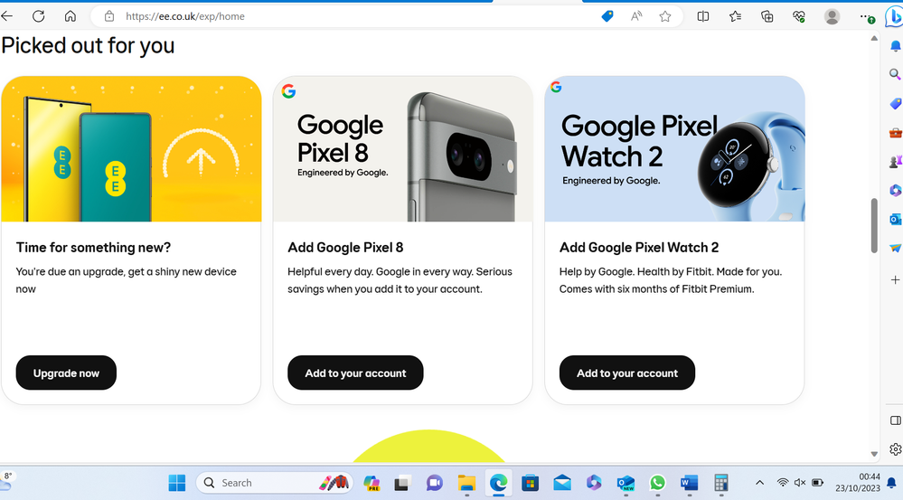
Task: Open the browser profile avatar
Action: [x=832, y=16]
